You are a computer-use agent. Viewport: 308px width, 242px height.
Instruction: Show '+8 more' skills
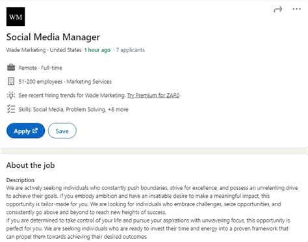pos(118,109)
